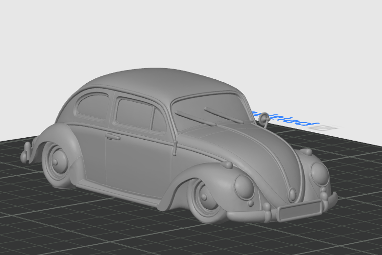Click the edit icon beside the plate name
Viewport: 382px width, 255px height.
coord(324,127)
